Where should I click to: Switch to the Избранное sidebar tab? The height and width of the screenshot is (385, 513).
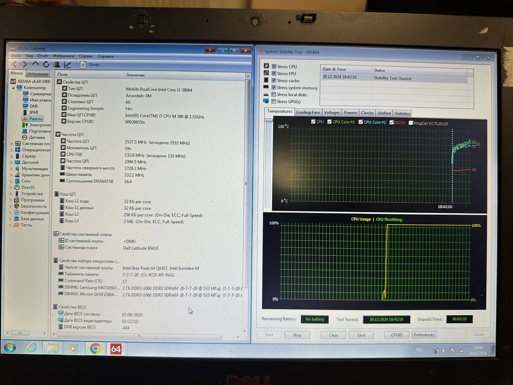click(x=38, y=74)
